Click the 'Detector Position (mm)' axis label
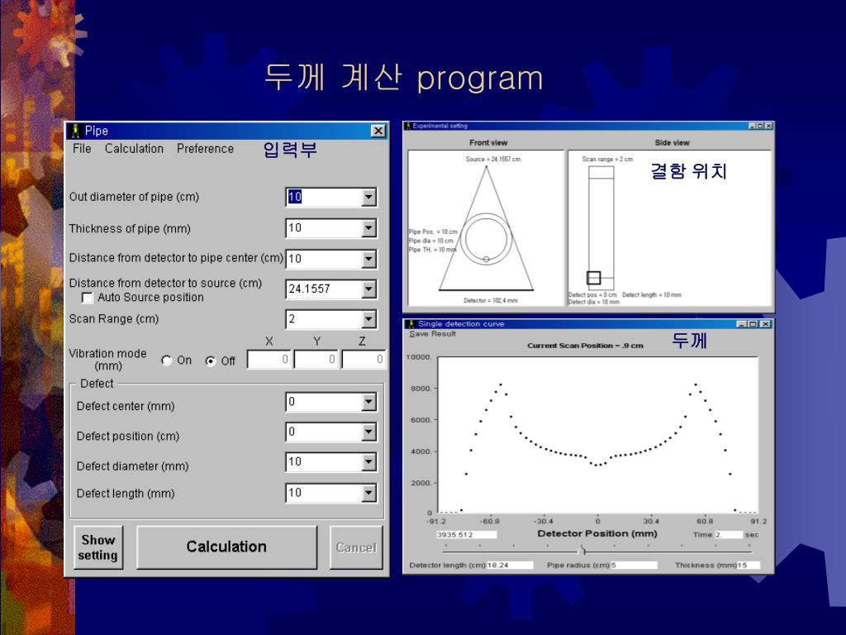Viewport: 846px width, 635px height. [x=597, y=533]
